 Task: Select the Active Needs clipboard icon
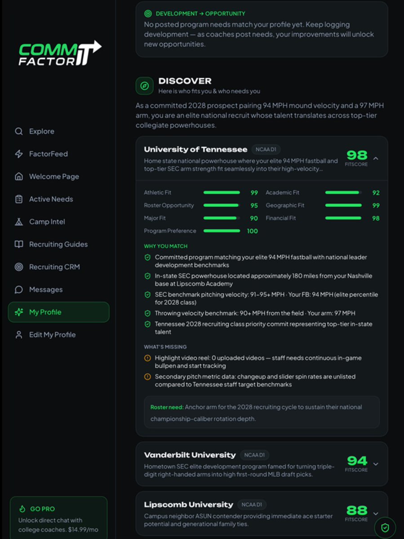(19, 199)
